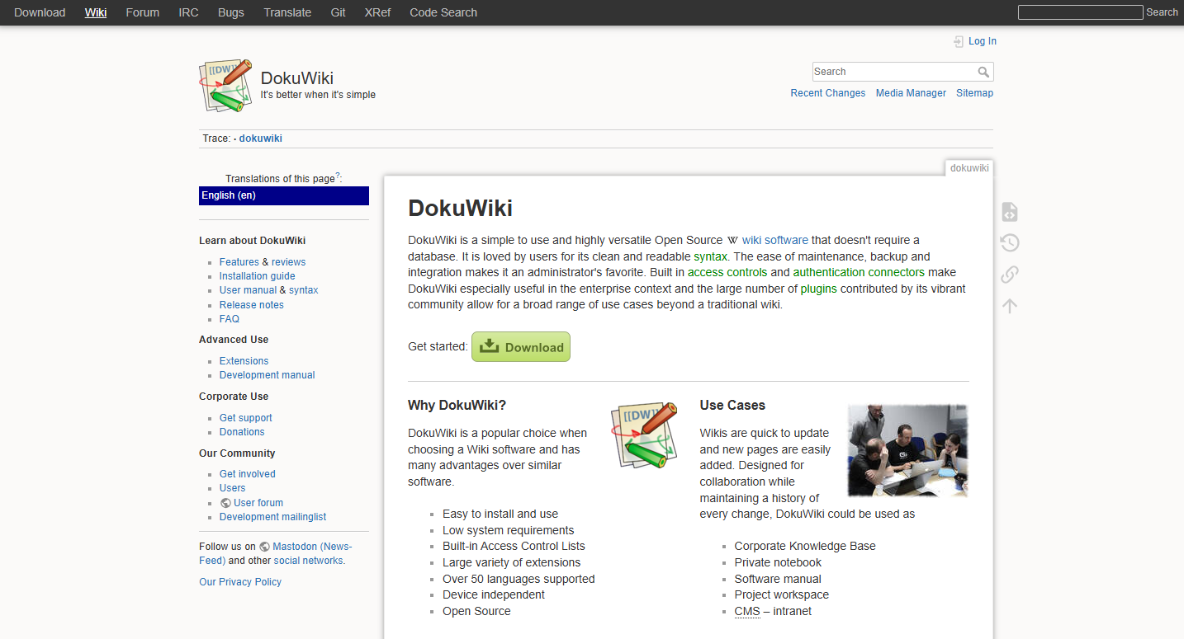Click the Log In door icon
Image resolution: width=1184 pixels, height=639 pixels.
(959, 41)
